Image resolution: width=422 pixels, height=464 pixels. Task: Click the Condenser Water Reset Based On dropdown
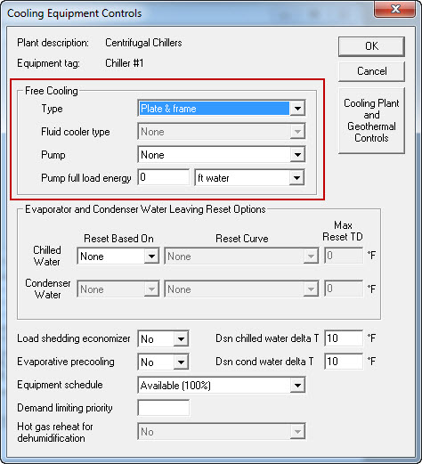tap(118, 289)
